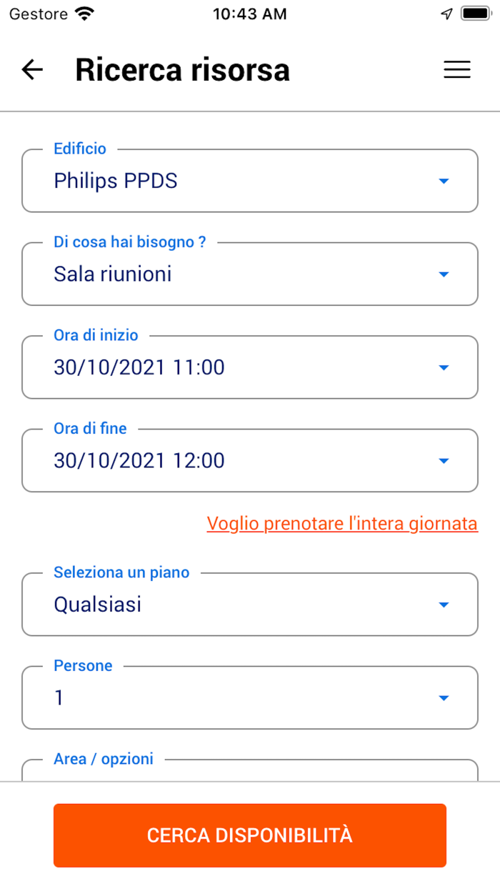Viewport: 500px width, 889px height.
Task: Tap the back arrow icon
Action: pos(32,69)
